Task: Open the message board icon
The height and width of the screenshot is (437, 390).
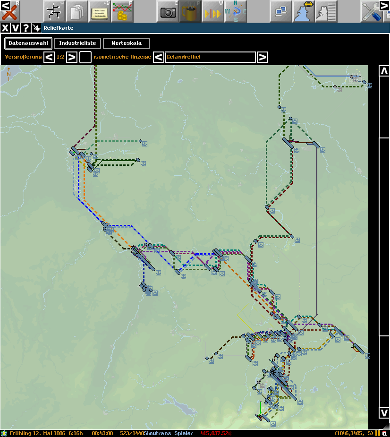Action: 100,11
